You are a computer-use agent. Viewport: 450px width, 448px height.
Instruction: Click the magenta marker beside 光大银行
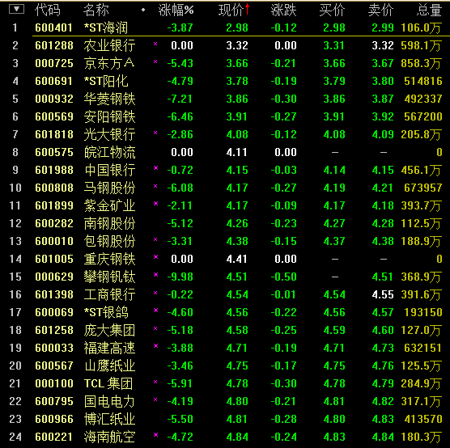coord(155,133)
